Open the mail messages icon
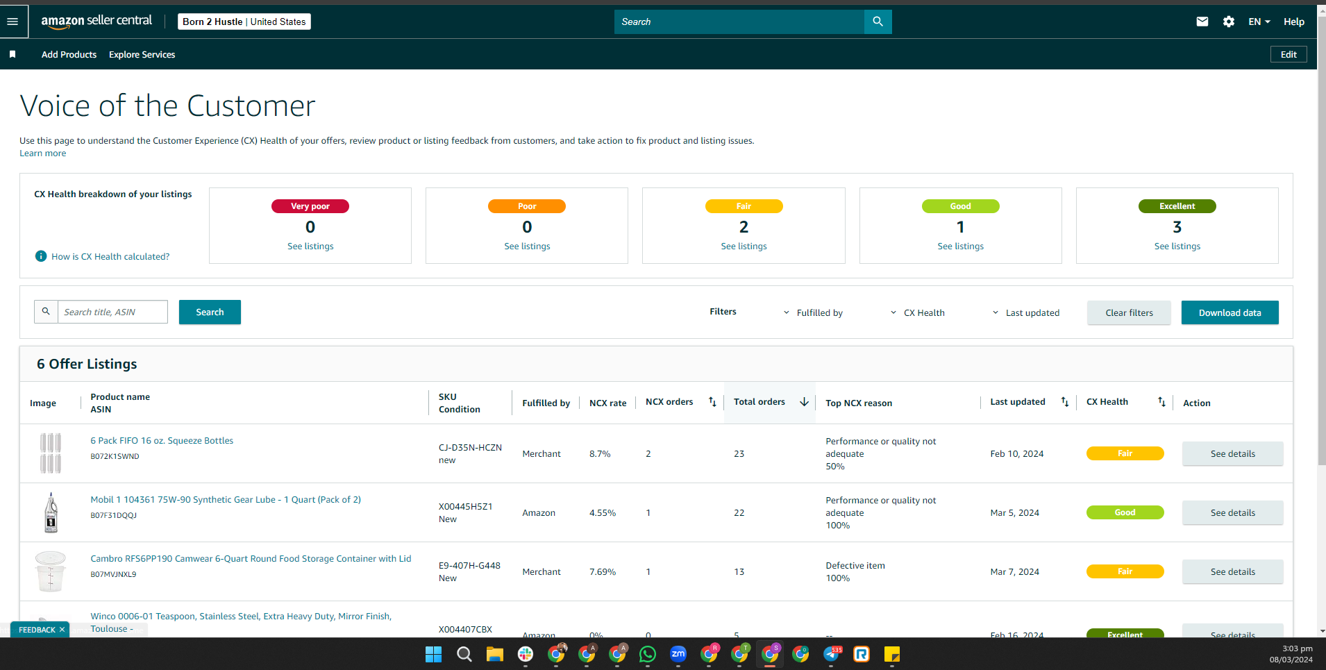The image size is (1326, 670). [1202, 22]
